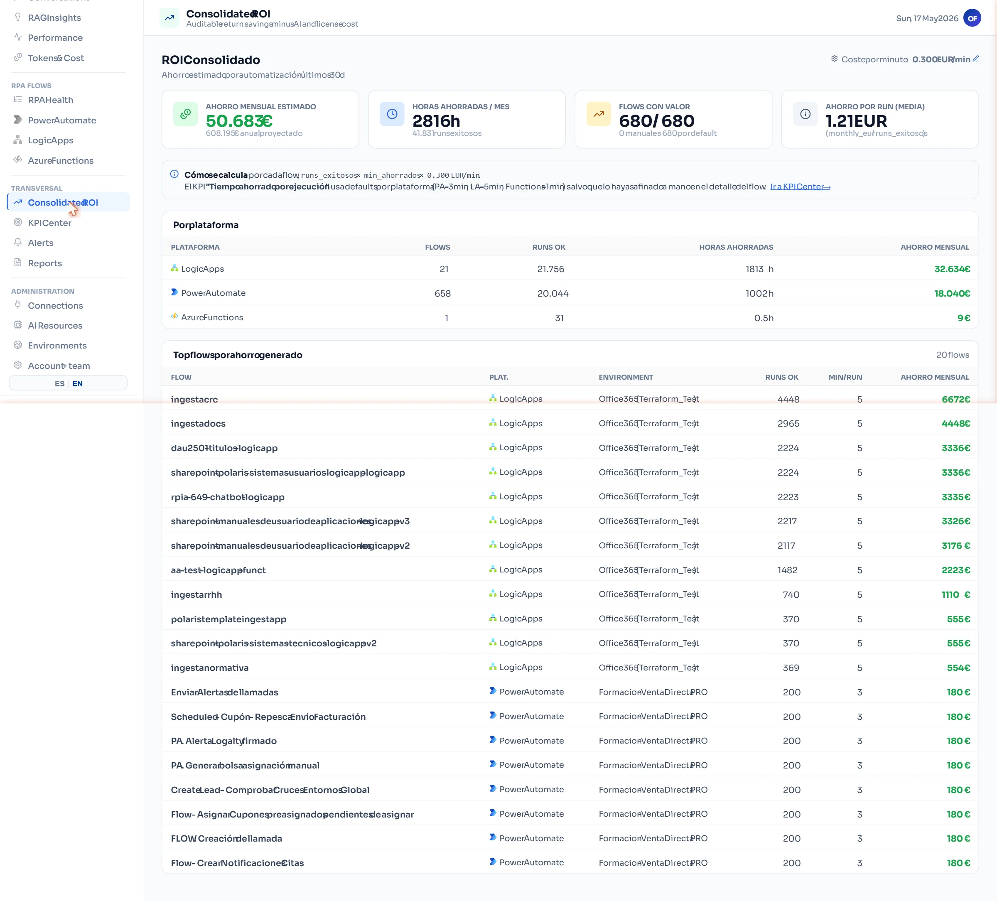Click flow Flow - Crear Notificaciones Citas
Image resolution: width=997 pixels, height=901 pixels.
click(x=237, y=863)
